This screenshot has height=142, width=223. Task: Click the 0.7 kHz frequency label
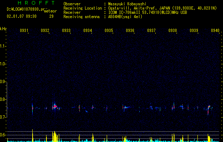[3, 117]
